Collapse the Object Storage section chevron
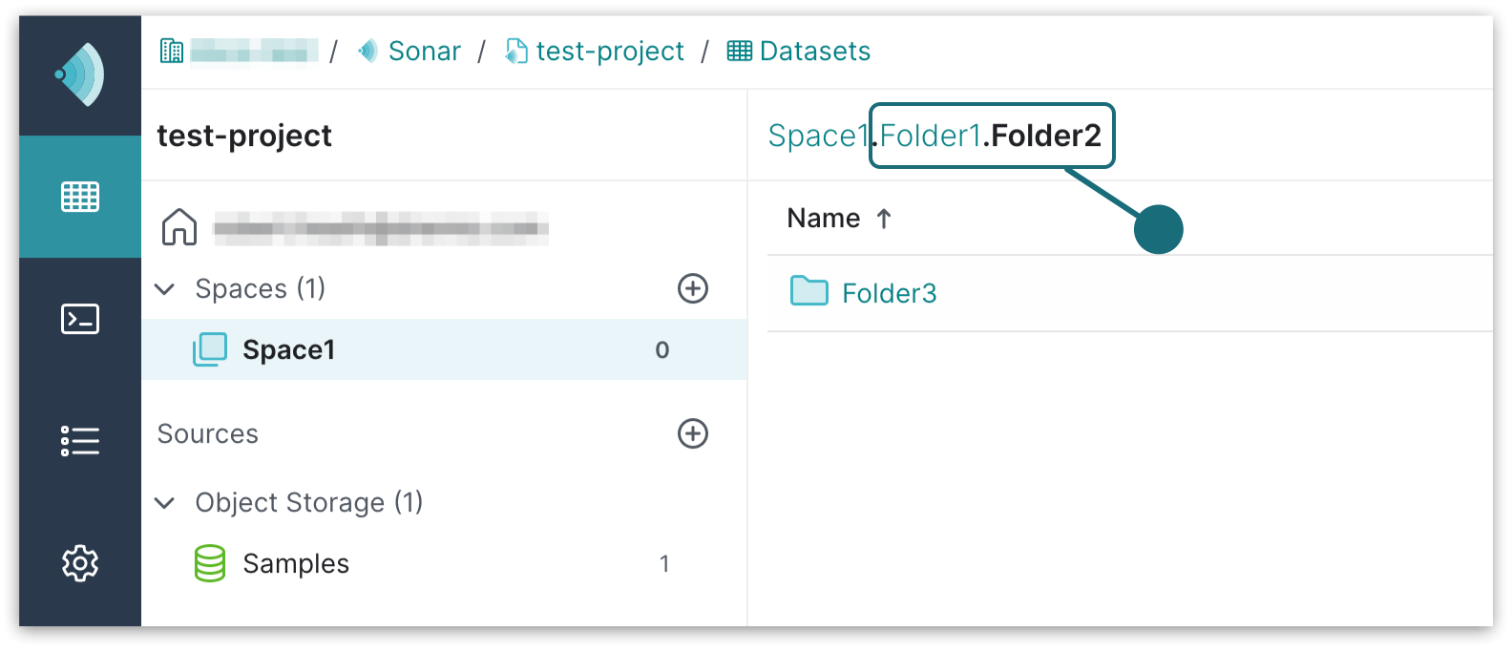 pos(165,502)
